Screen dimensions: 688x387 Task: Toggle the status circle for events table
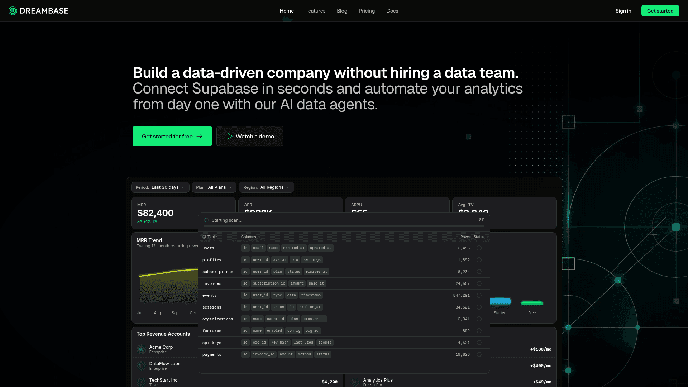(479, 295)
